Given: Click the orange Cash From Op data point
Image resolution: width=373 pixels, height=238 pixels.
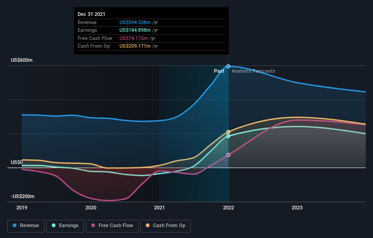Looking at the screenshot, I should [228, 132].
